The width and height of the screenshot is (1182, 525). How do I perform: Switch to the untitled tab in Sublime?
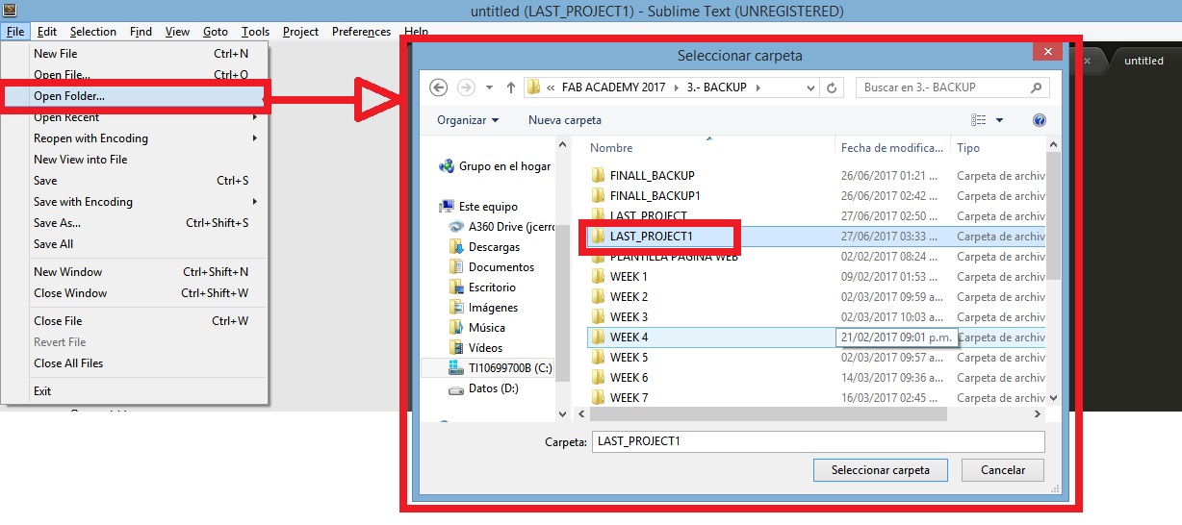pyautogui.click(x=1143, y=61)
